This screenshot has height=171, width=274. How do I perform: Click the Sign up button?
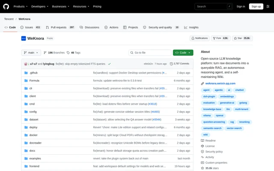pos(256,6)
